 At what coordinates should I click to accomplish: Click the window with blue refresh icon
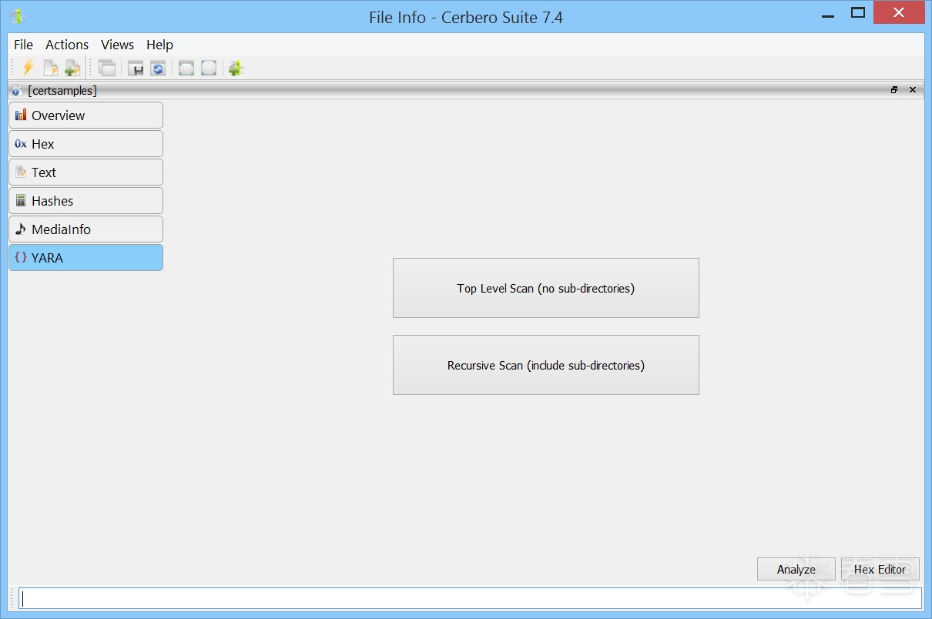click(158, 68)
